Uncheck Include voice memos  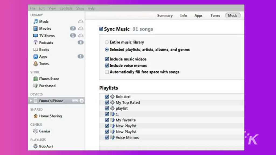pos(107,66)
